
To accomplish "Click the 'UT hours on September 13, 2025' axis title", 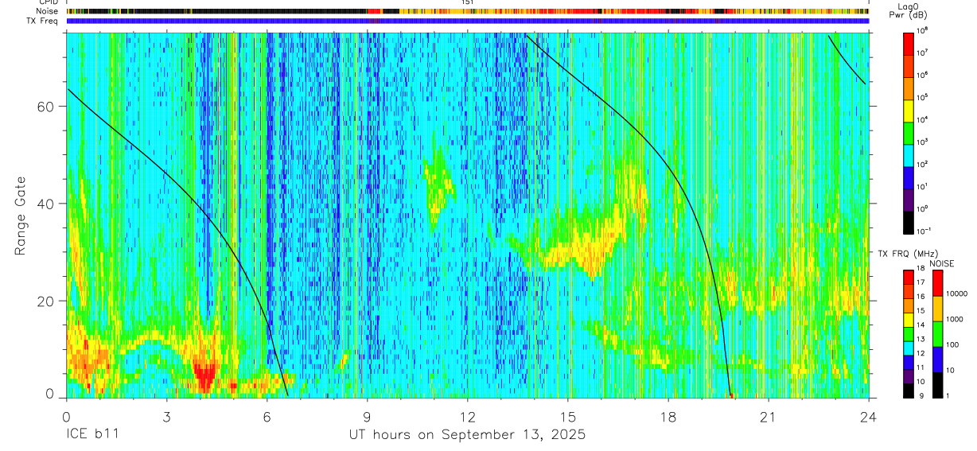I will (x=467, y=435).
